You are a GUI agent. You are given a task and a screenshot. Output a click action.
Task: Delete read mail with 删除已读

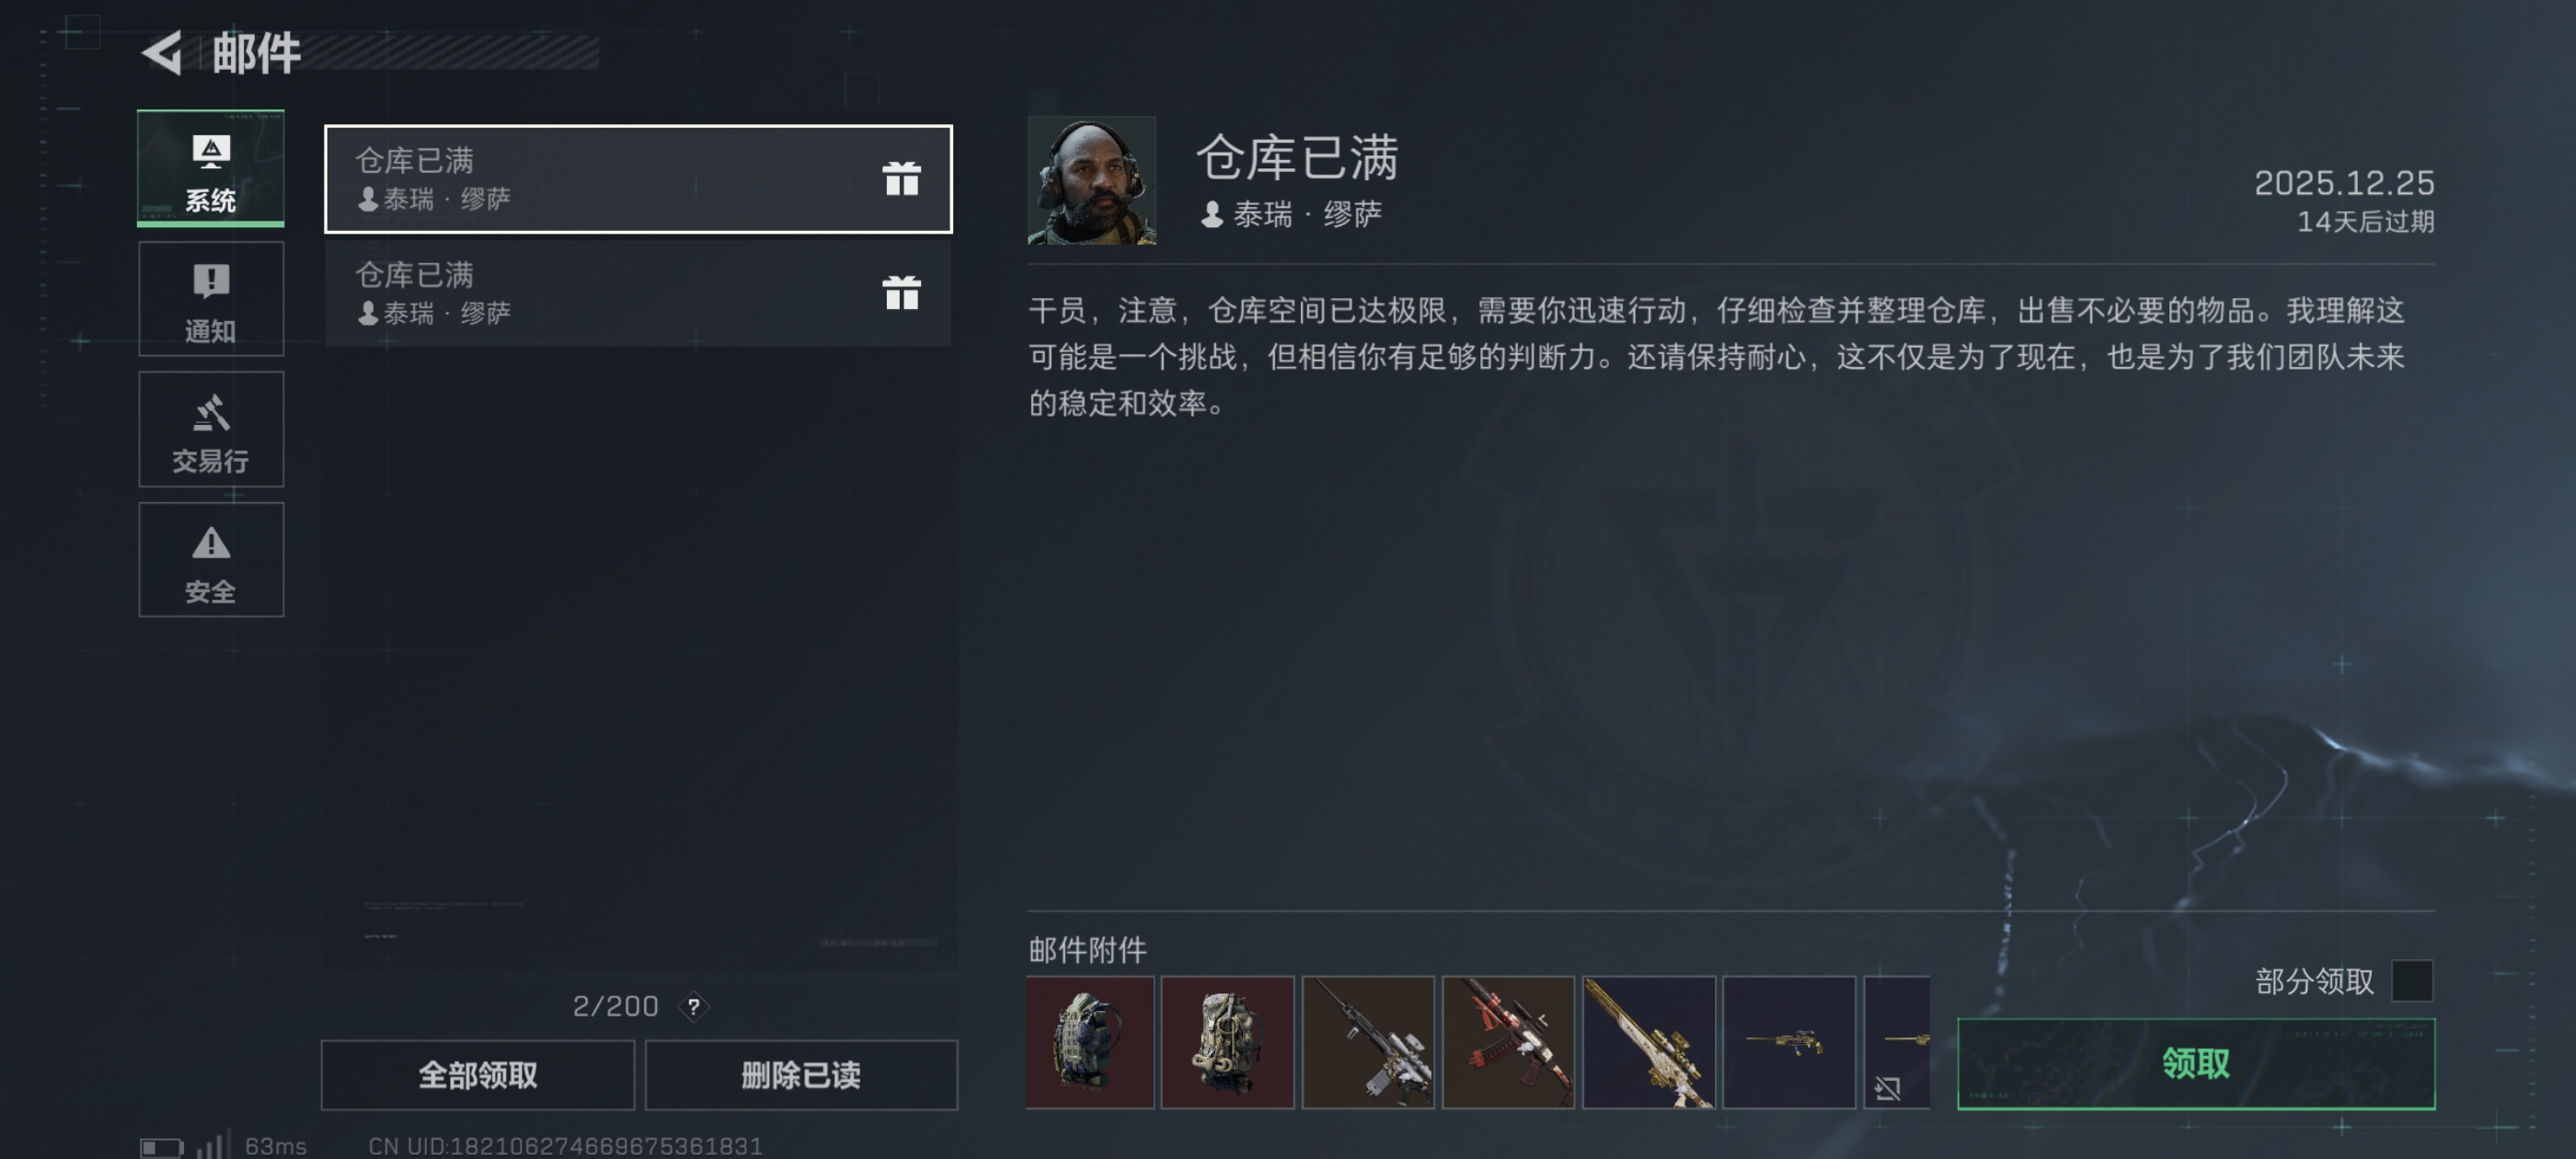[x=801, y=1075]
